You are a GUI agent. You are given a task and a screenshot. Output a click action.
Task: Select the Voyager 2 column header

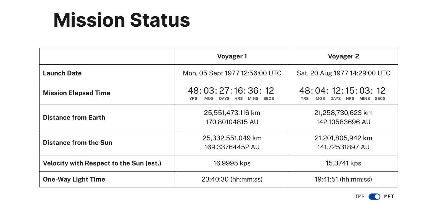(343, 56)
